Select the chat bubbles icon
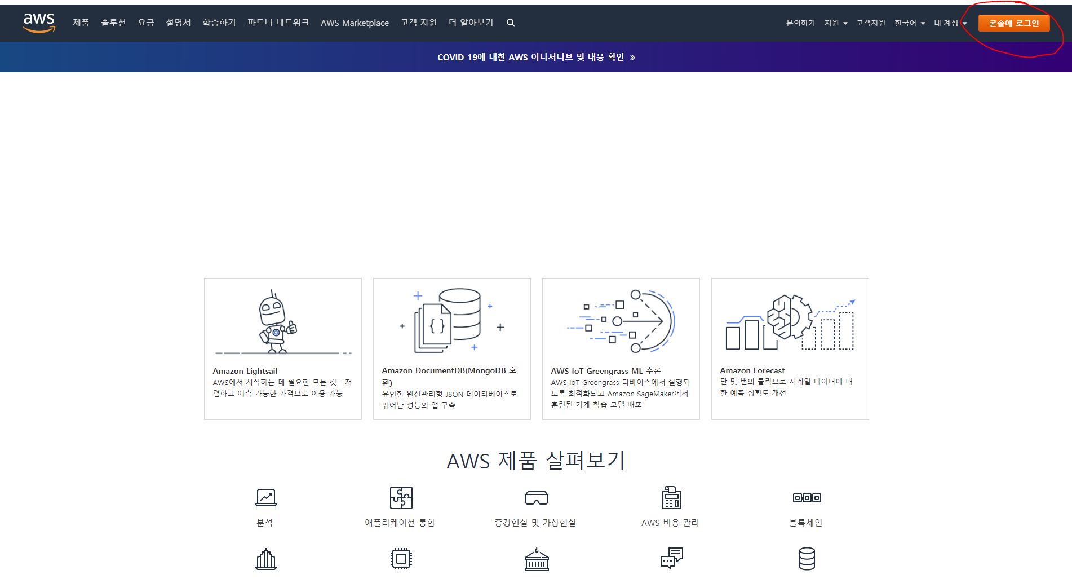 671,558
